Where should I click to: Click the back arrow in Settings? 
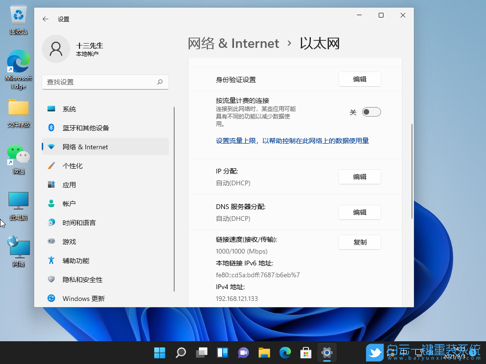(45, 19)
